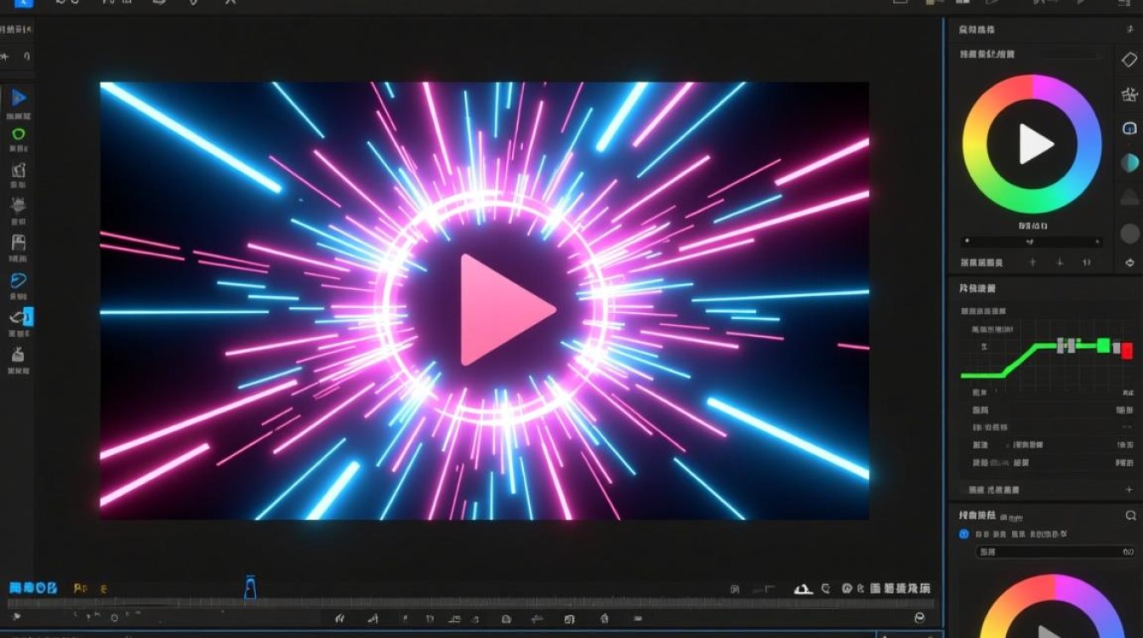Select the green square keyframe on the curve

pos(1103,345)
